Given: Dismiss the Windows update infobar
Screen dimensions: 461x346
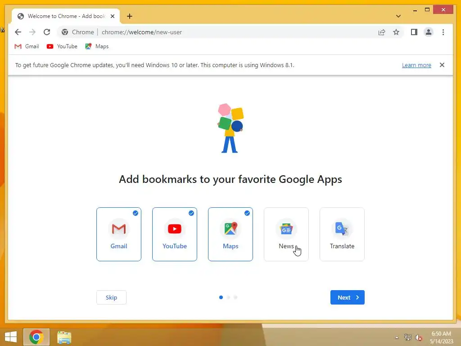Looking at the screenshot, I should coord(442,65).
